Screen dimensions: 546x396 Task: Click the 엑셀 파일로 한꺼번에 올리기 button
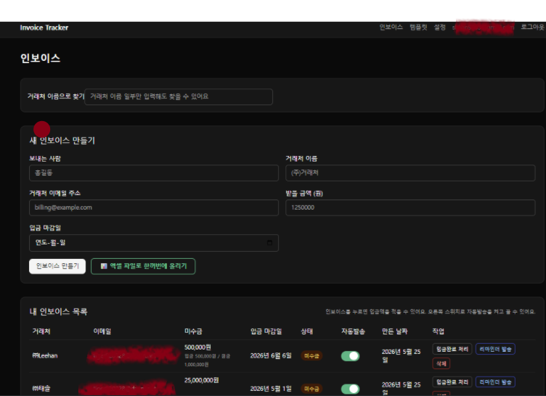(143, 266)
